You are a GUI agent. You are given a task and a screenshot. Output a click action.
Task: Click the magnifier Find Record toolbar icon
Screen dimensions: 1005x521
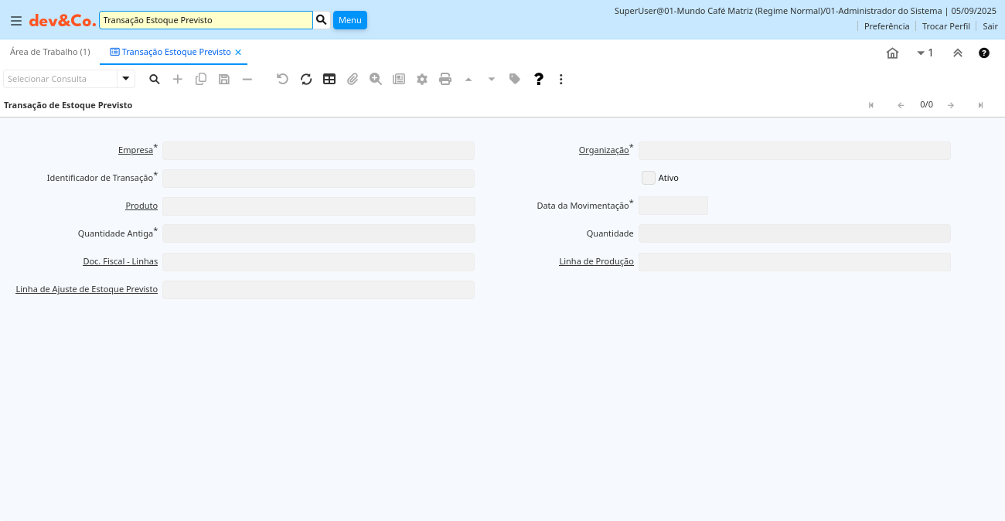coord(155,79)
